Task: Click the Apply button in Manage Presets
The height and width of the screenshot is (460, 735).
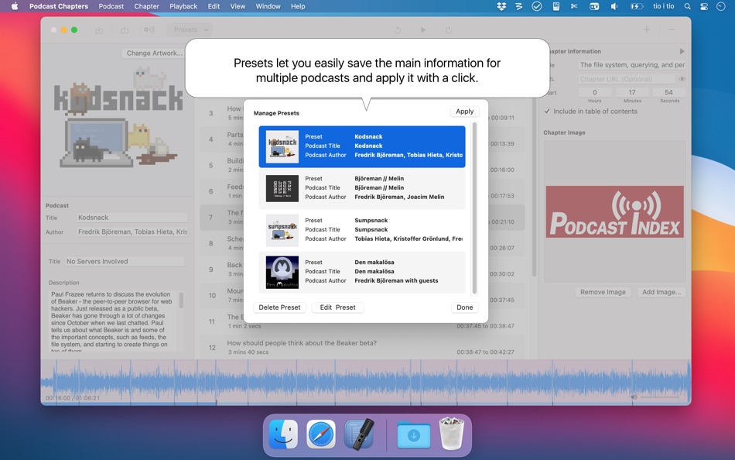Action: [464, 112]
